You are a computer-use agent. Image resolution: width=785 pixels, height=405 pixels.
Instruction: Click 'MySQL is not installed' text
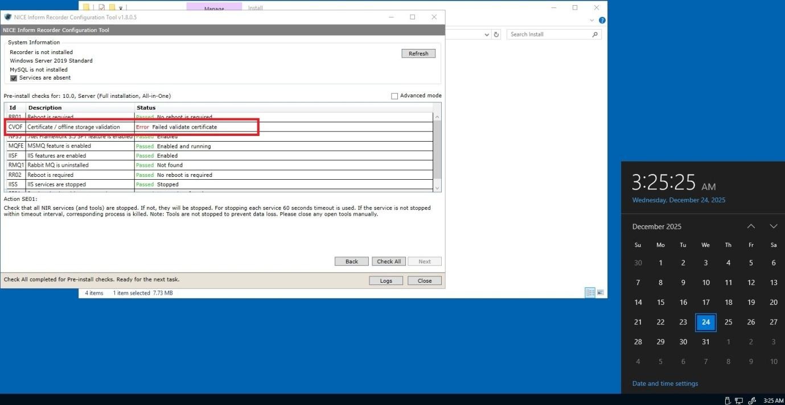pos(39,70)
